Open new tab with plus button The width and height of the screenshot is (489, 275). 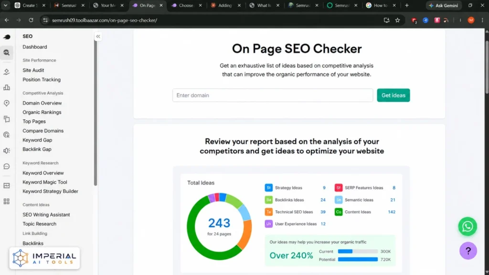point(407,5)
